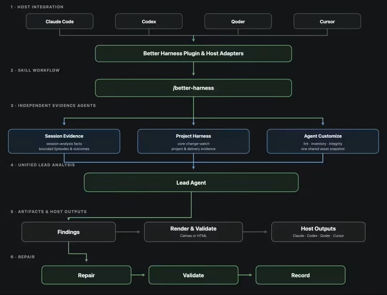Open the Project Harness agent box
This screenshot has height=295, width=387.
click(x=193, y=141)
